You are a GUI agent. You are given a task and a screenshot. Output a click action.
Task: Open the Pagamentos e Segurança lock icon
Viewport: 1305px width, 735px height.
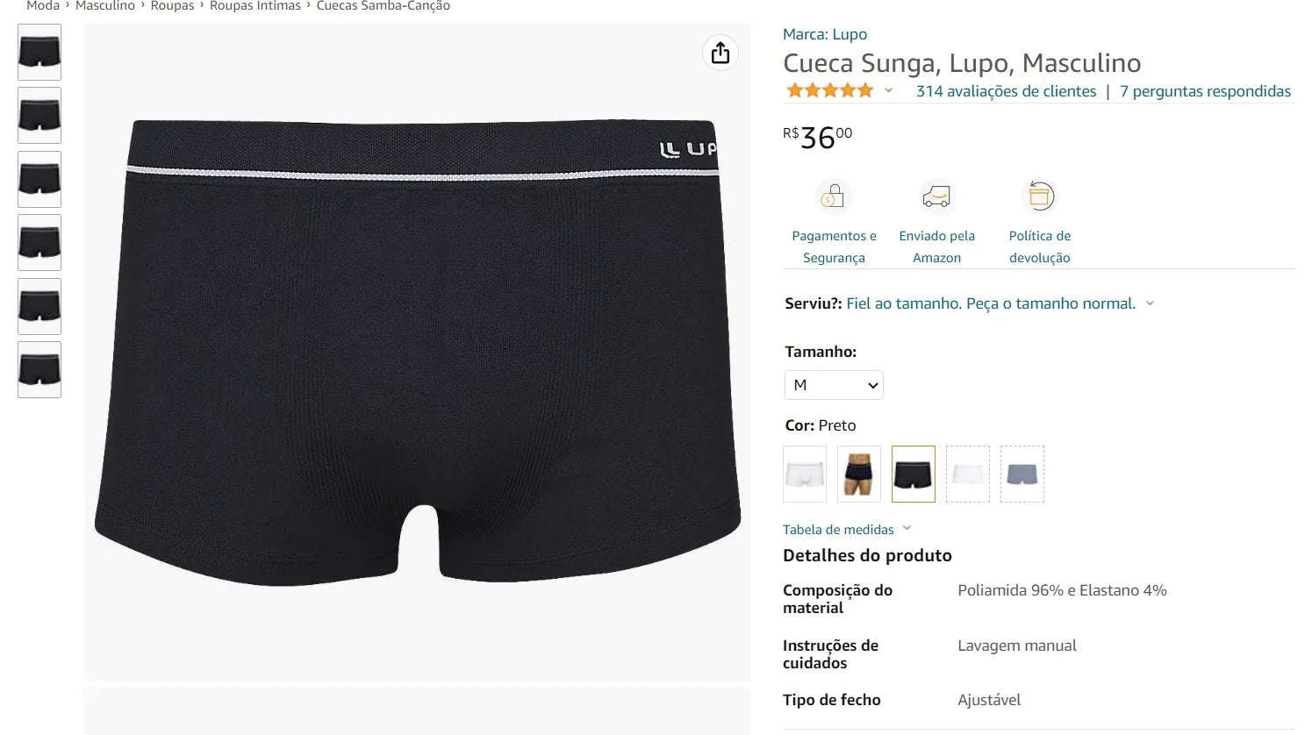[x=833, y=196]
